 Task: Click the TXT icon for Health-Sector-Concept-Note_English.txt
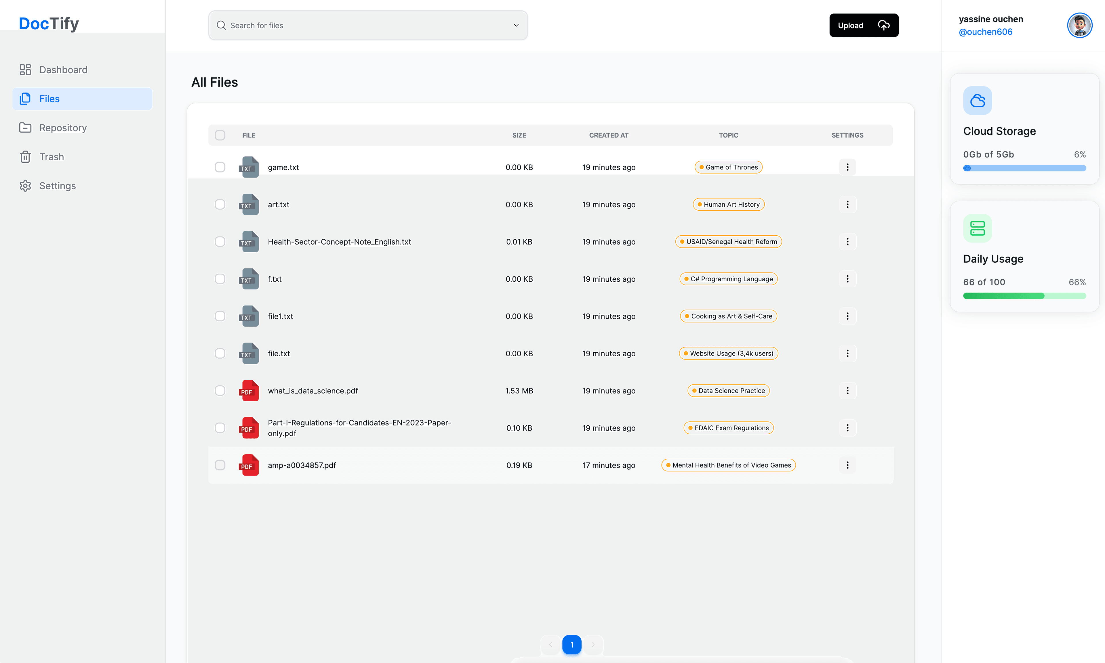click(249, 242)
